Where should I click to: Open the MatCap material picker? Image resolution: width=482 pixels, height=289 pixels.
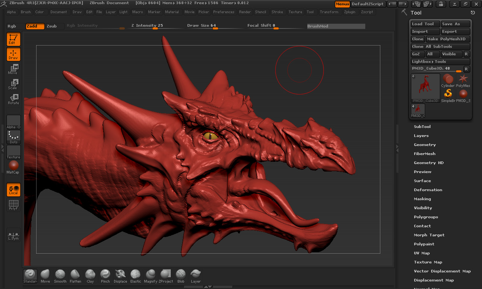pos(13,167)
